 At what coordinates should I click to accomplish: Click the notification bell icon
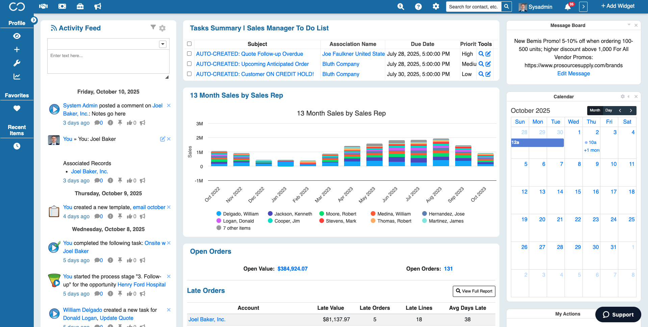568,7
